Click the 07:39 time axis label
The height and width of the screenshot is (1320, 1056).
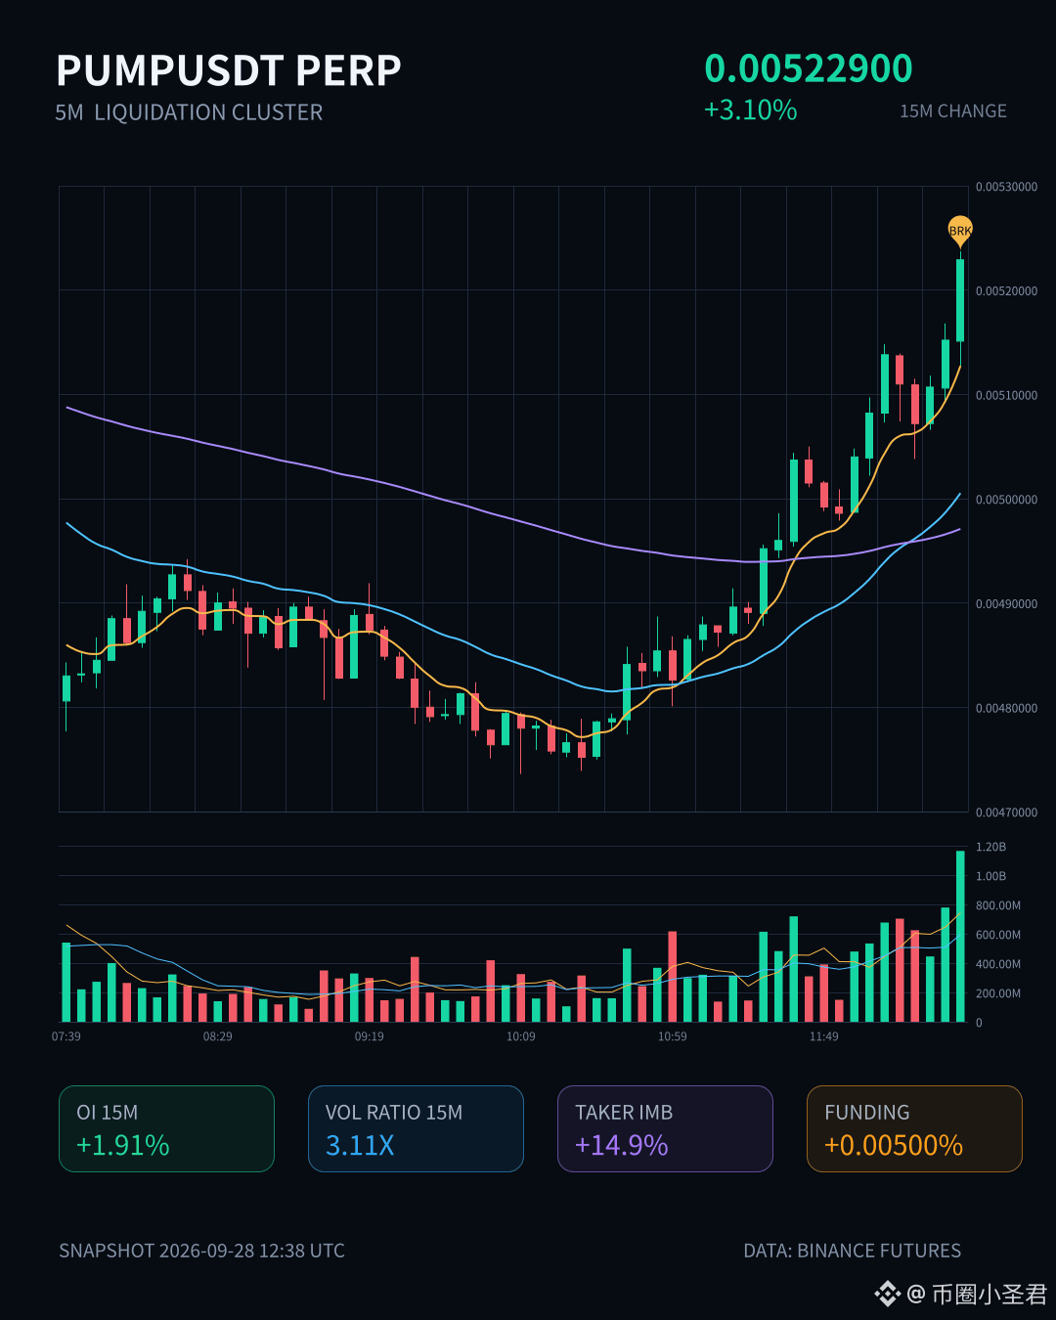coord(66,1036)
